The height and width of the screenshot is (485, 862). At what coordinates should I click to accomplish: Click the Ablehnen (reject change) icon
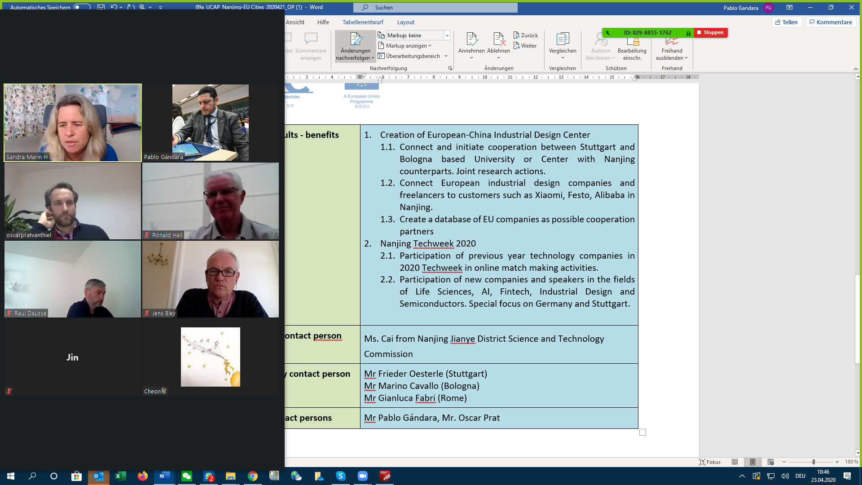498,40
